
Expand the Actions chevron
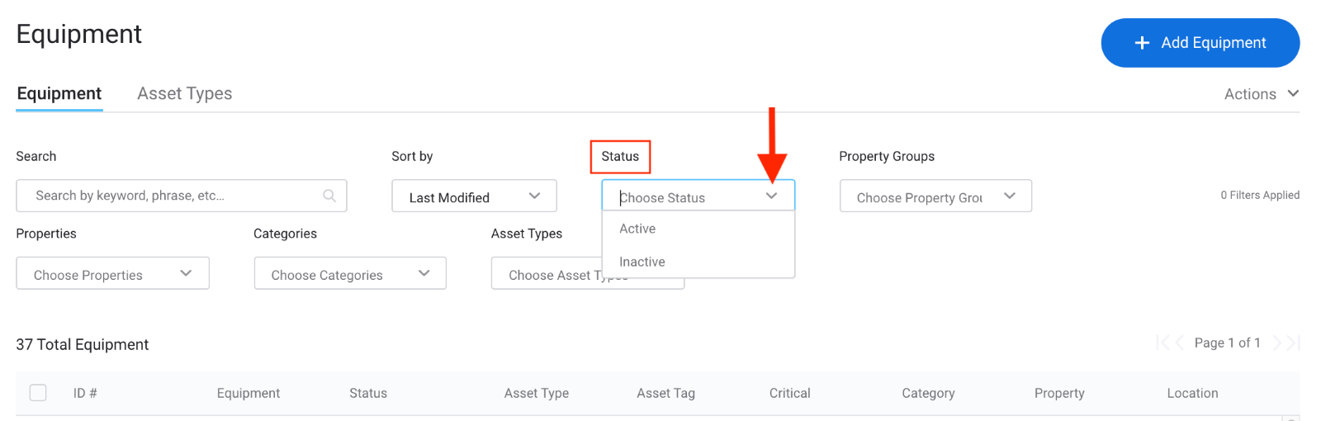1293,93
